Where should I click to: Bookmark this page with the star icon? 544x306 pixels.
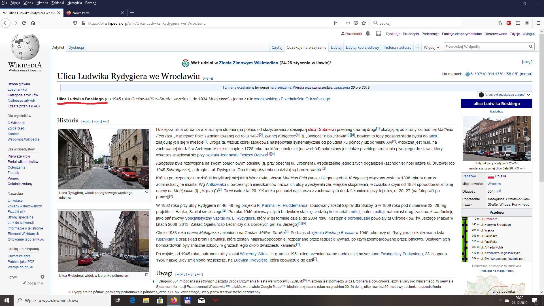click(364, 23)
